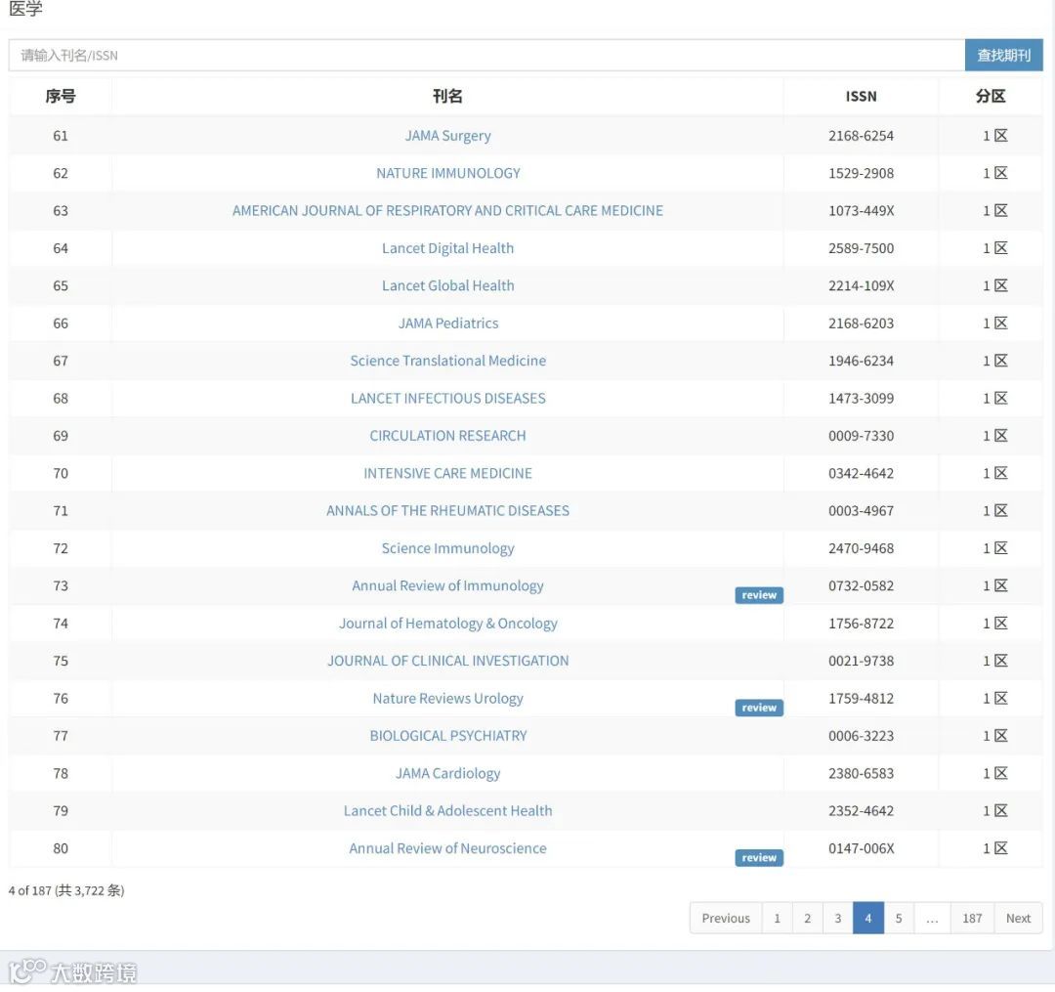The width and height of the screenshot is (1055, 992).
Task: Open American Journal of Respiratory and Critical Care Medicine
Action: click(x=447, y=211)
